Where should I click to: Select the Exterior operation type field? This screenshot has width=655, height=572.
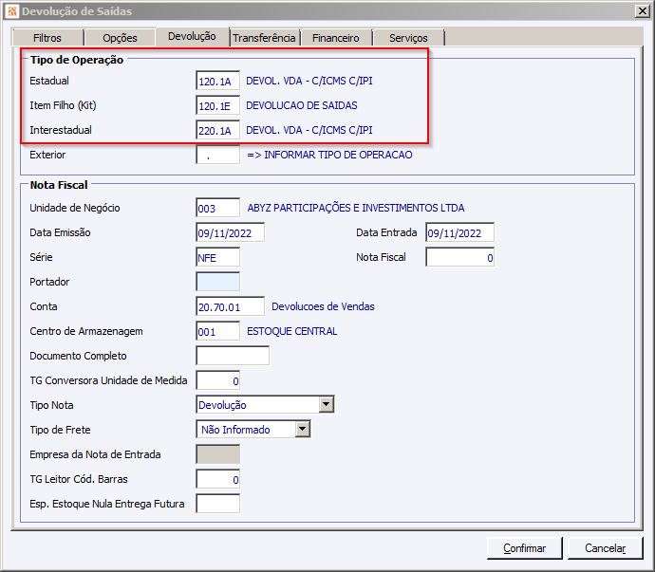[217, 155]
